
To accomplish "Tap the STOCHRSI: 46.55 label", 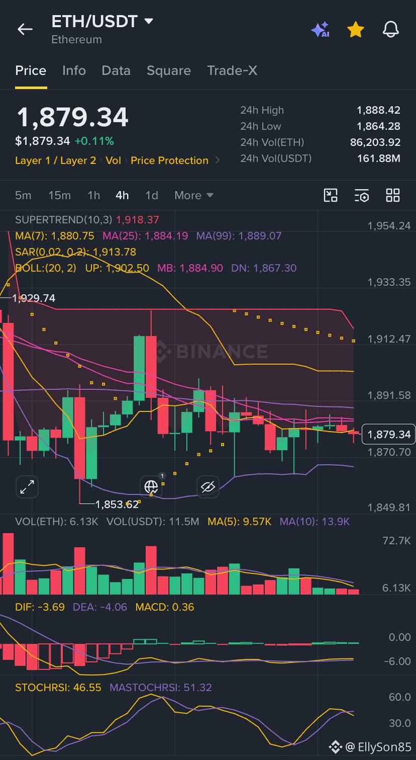I will coord(58,688).
